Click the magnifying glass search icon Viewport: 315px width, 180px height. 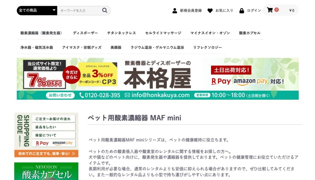[105, 10]
